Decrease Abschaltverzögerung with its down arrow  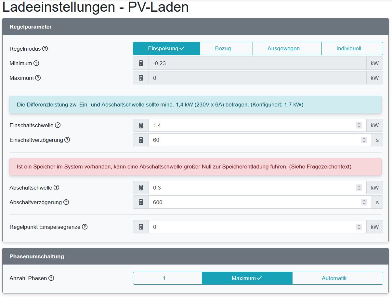[363, 204]
